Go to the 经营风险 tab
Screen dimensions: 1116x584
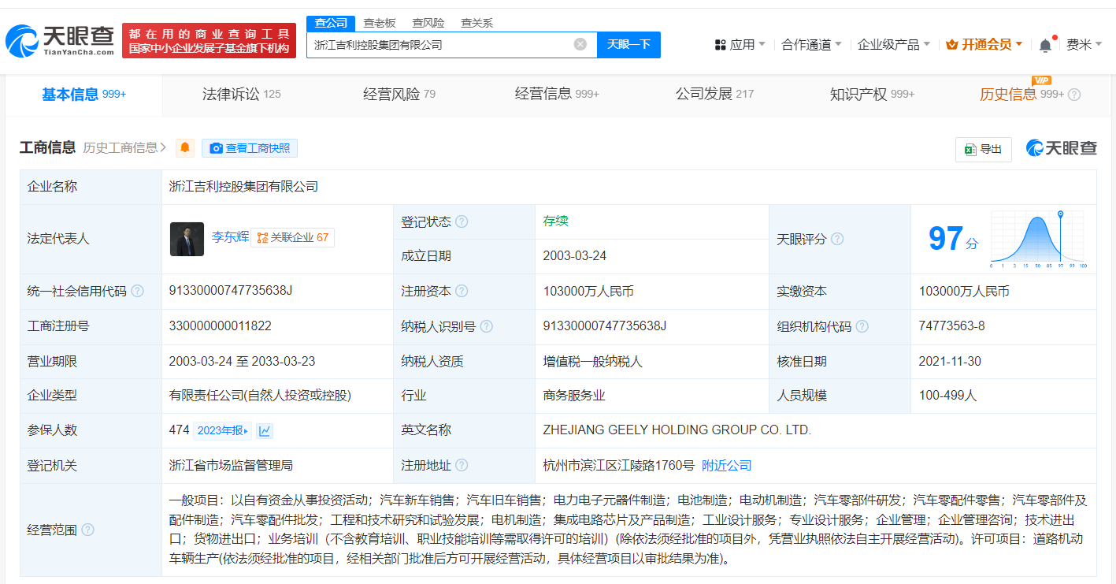coord(399,95)
